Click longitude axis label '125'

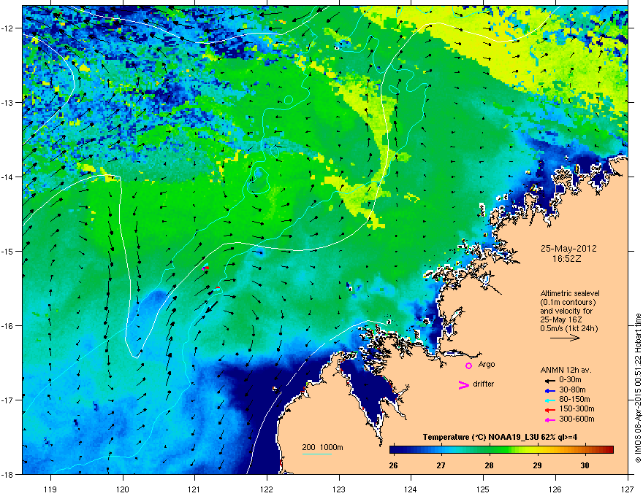coord(483,489)
